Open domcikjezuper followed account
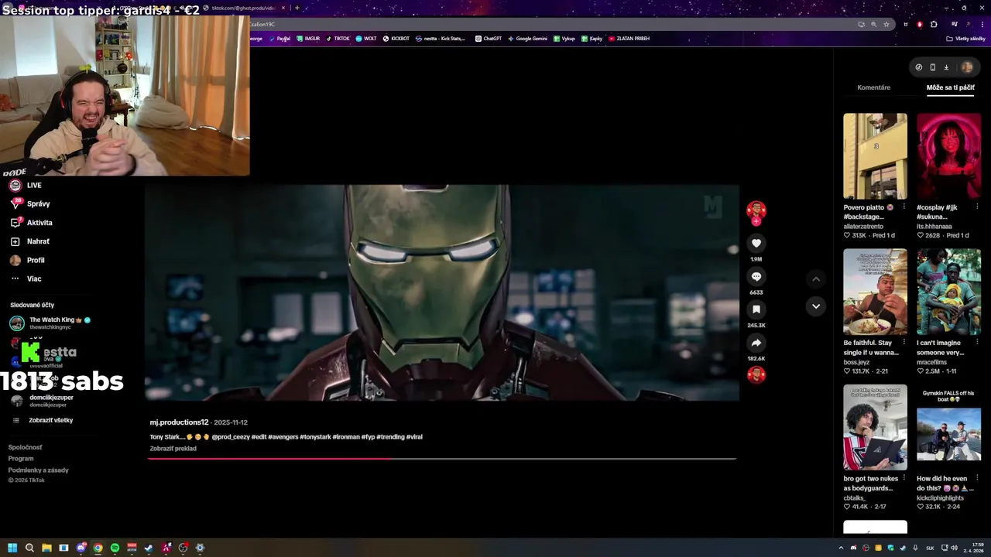Image resolution: width=991 pixels, height=557 pixels. tap(42, 401)
